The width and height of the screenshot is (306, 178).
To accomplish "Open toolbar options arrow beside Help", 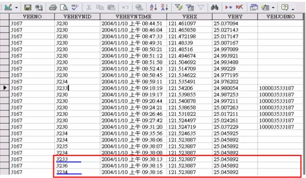I will pos(293,9).
